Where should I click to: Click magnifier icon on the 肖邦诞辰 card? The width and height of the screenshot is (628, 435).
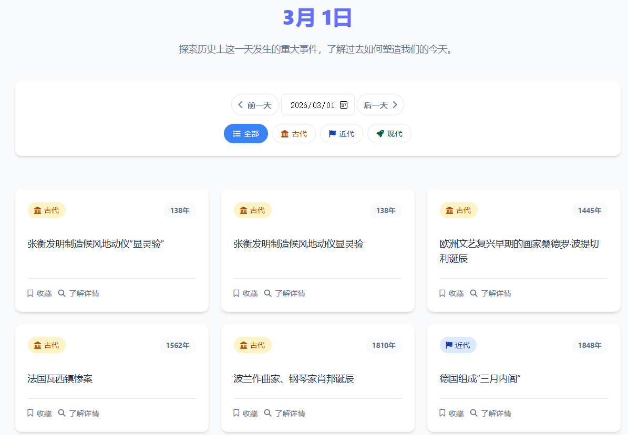pyautogui.click(x=267, y=413)
